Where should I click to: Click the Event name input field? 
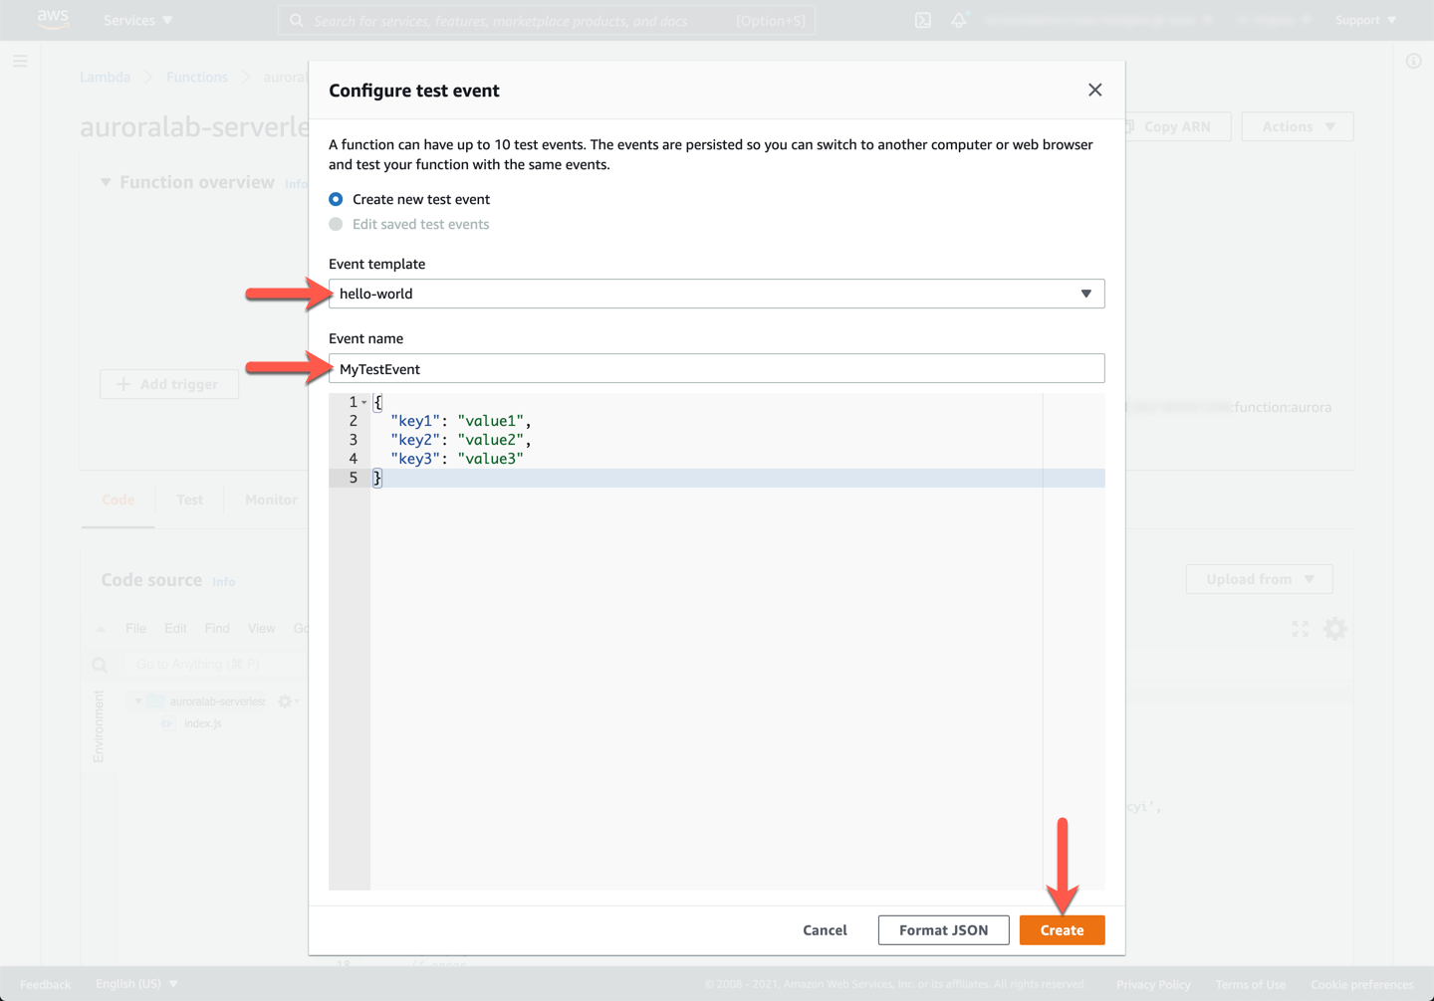(716, 369)
